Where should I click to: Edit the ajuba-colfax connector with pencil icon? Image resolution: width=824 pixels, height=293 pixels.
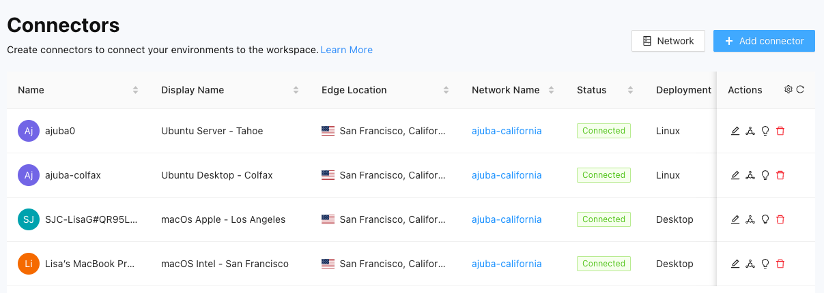pos(735,175)
